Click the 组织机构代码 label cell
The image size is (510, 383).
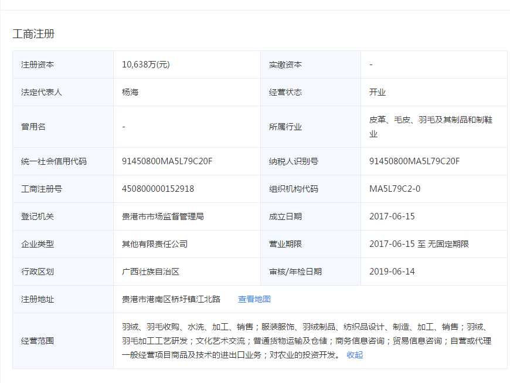coord(311,189)
